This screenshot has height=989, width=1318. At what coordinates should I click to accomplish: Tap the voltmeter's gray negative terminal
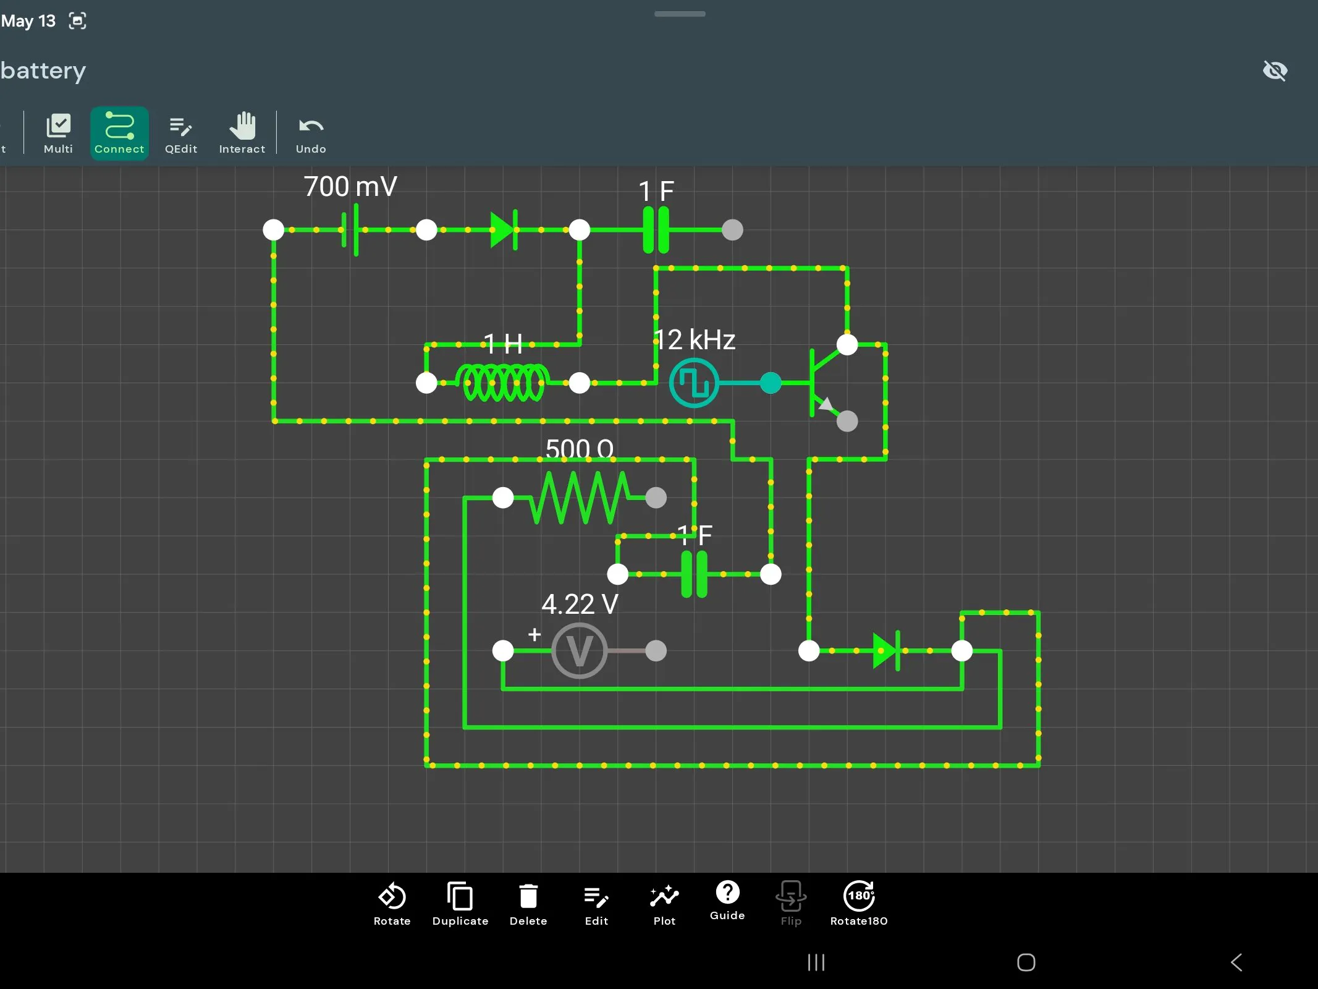point(656,650)
